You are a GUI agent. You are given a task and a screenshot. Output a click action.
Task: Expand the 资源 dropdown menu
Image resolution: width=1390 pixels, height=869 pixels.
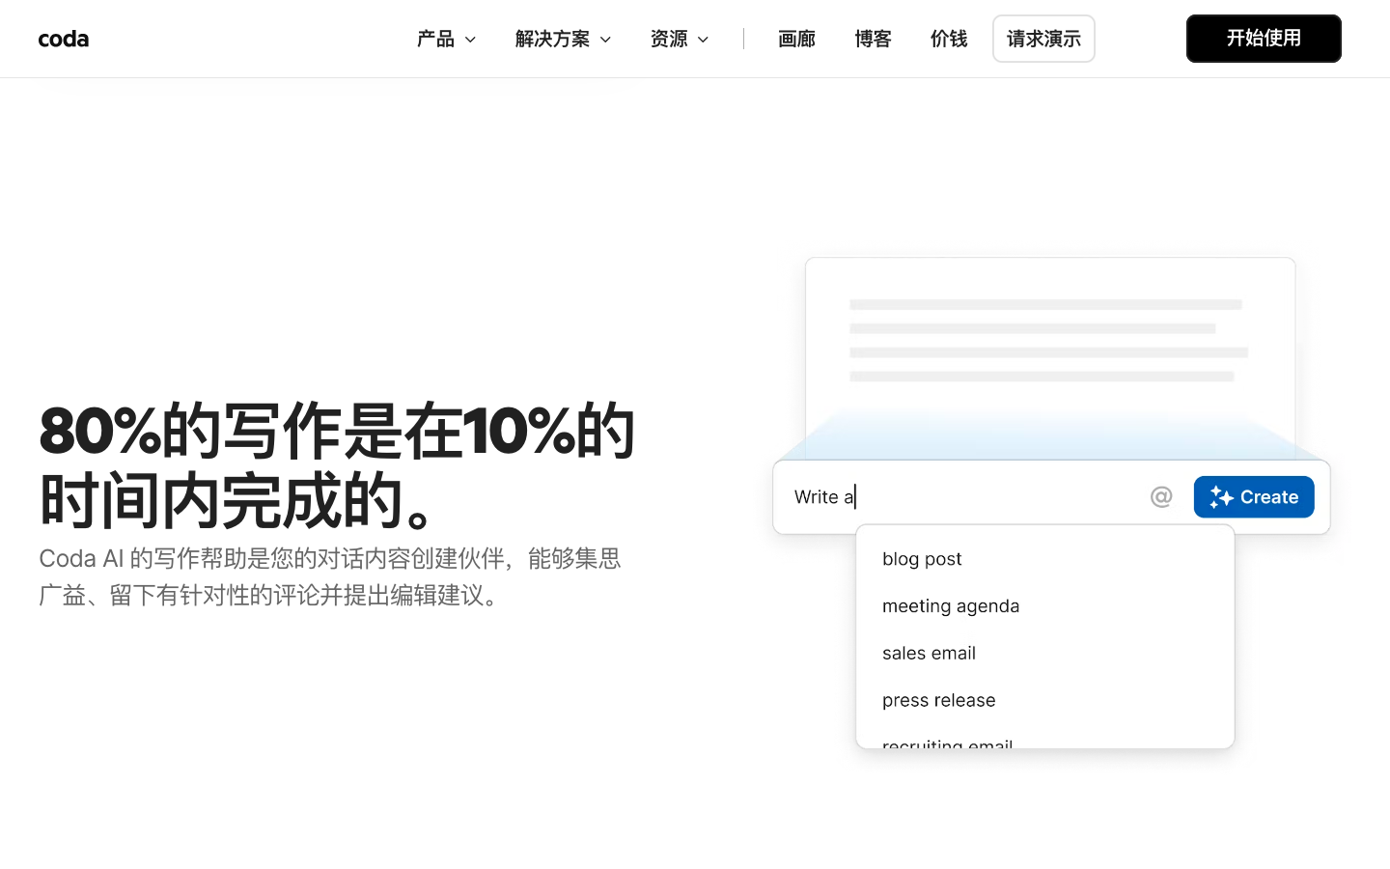[680, 39]
